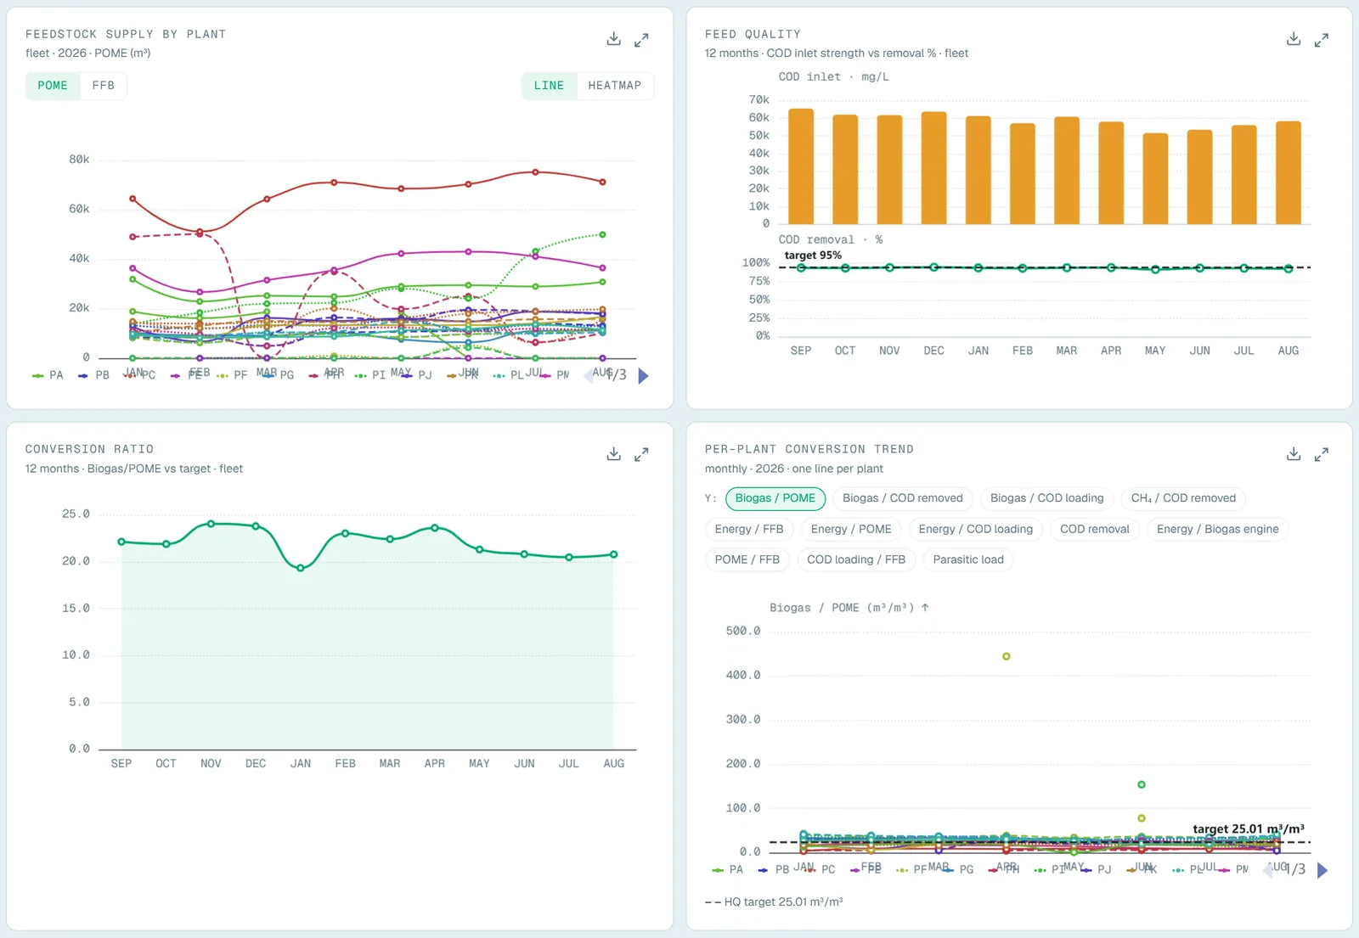Go to previous legend page in Feedstock Supply
Screen dimensions: 1359x938
[x=589, y=375]
